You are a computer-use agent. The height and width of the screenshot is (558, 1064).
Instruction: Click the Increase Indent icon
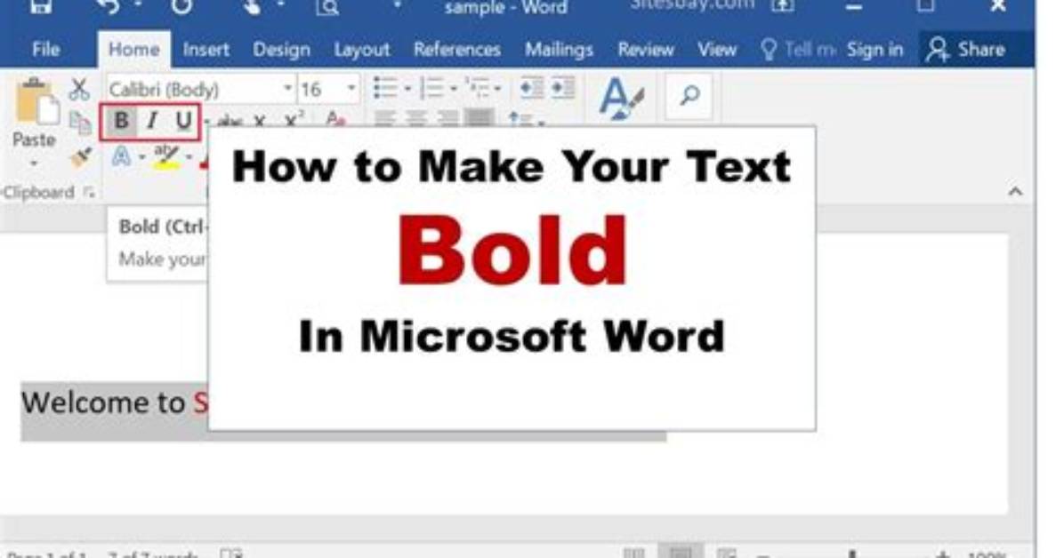coord(562,87)
